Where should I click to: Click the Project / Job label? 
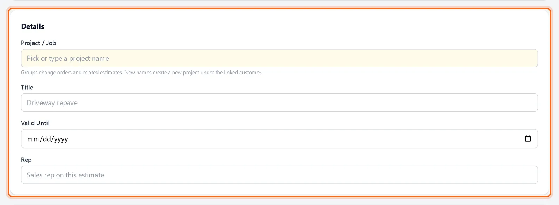coord(38,43)
